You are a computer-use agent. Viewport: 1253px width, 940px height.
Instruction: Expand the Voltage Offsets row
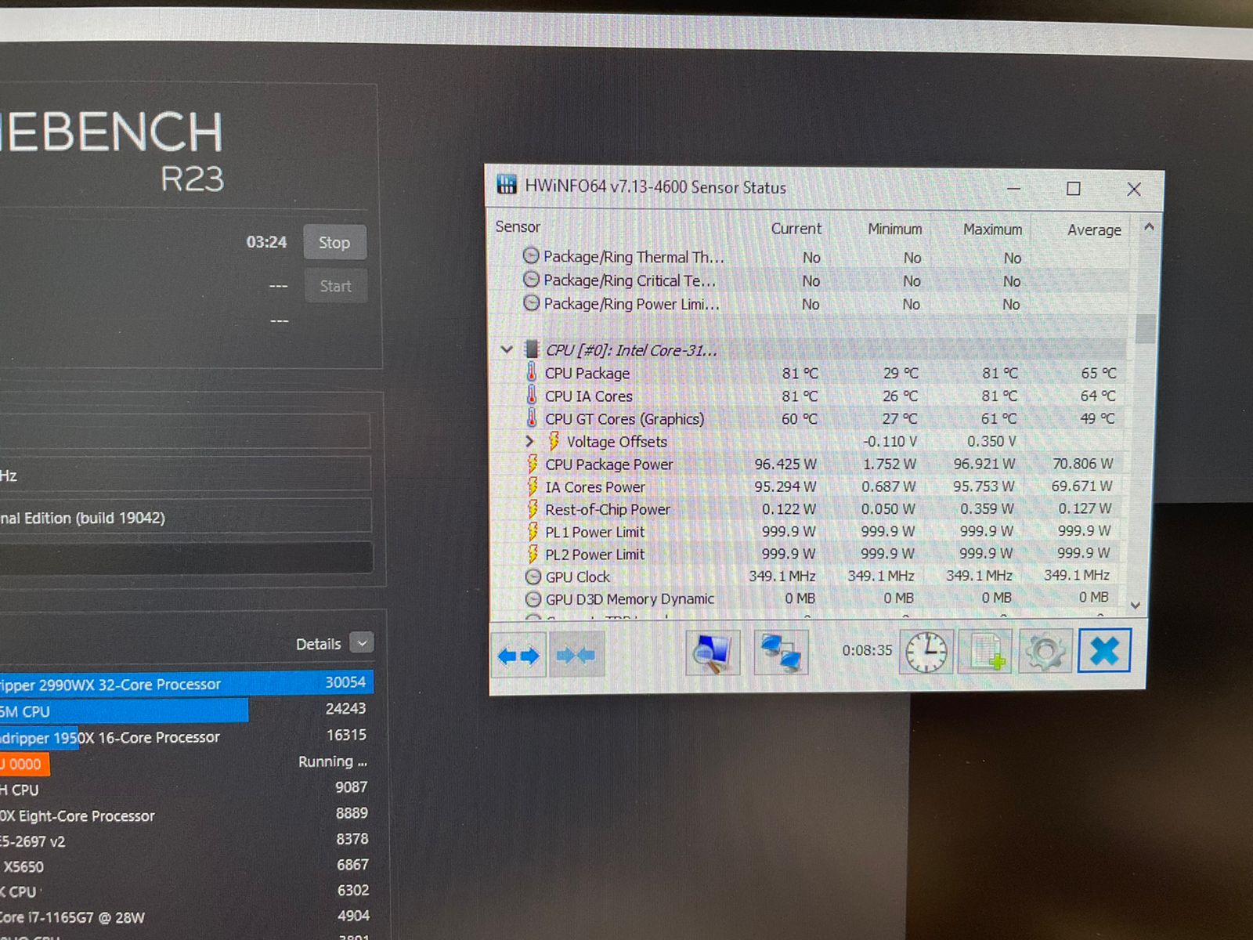(x=530, y=441)
